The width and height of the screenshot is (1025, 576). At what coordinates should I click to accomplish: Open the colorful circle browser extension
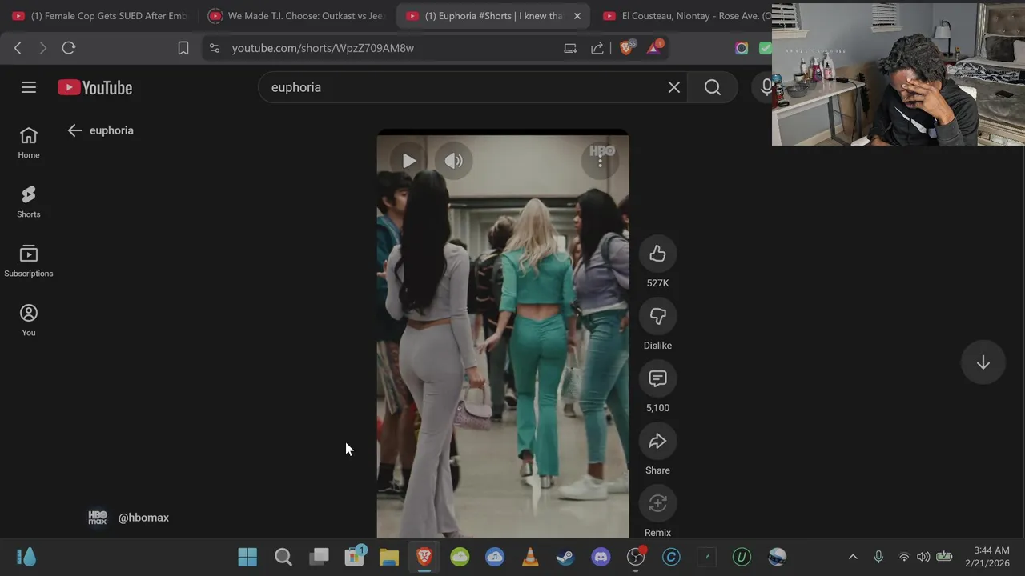(x=742, y=48)
